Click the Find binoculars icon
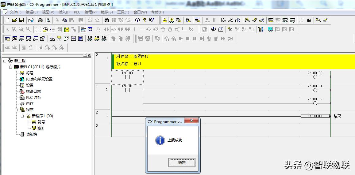Screen dimensions: 355x175 click(107, 20)
